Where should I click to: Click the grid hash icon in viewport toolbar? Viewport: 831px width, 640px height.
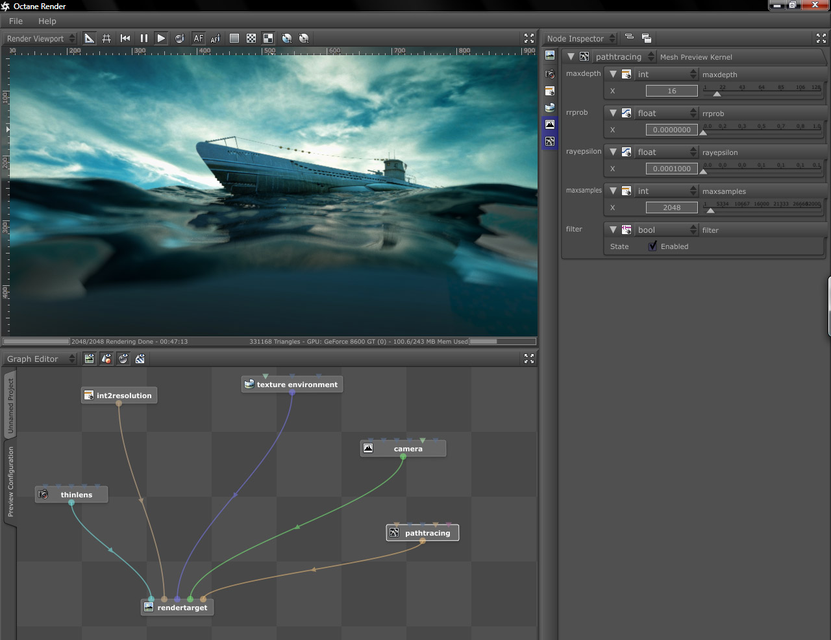(x=106, y=39)
